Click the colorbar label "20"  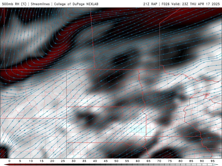[52, 161]
